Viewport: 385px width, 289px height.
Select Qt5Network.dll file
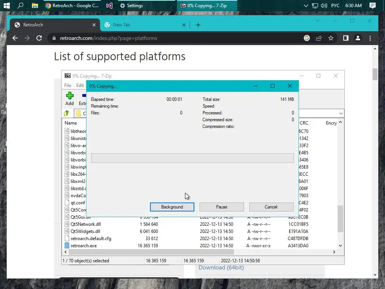click(86, 224)
